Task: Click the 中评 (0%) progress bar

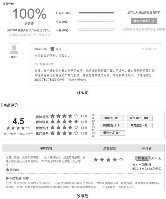Action: tap(96, 21)
